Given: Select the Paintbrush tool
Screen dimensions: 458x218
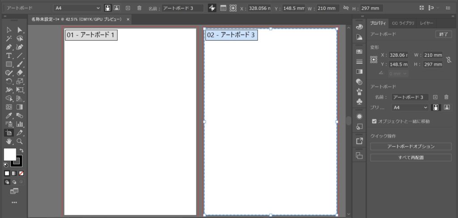Looking at the screenshot, I should tap(20, 64).
